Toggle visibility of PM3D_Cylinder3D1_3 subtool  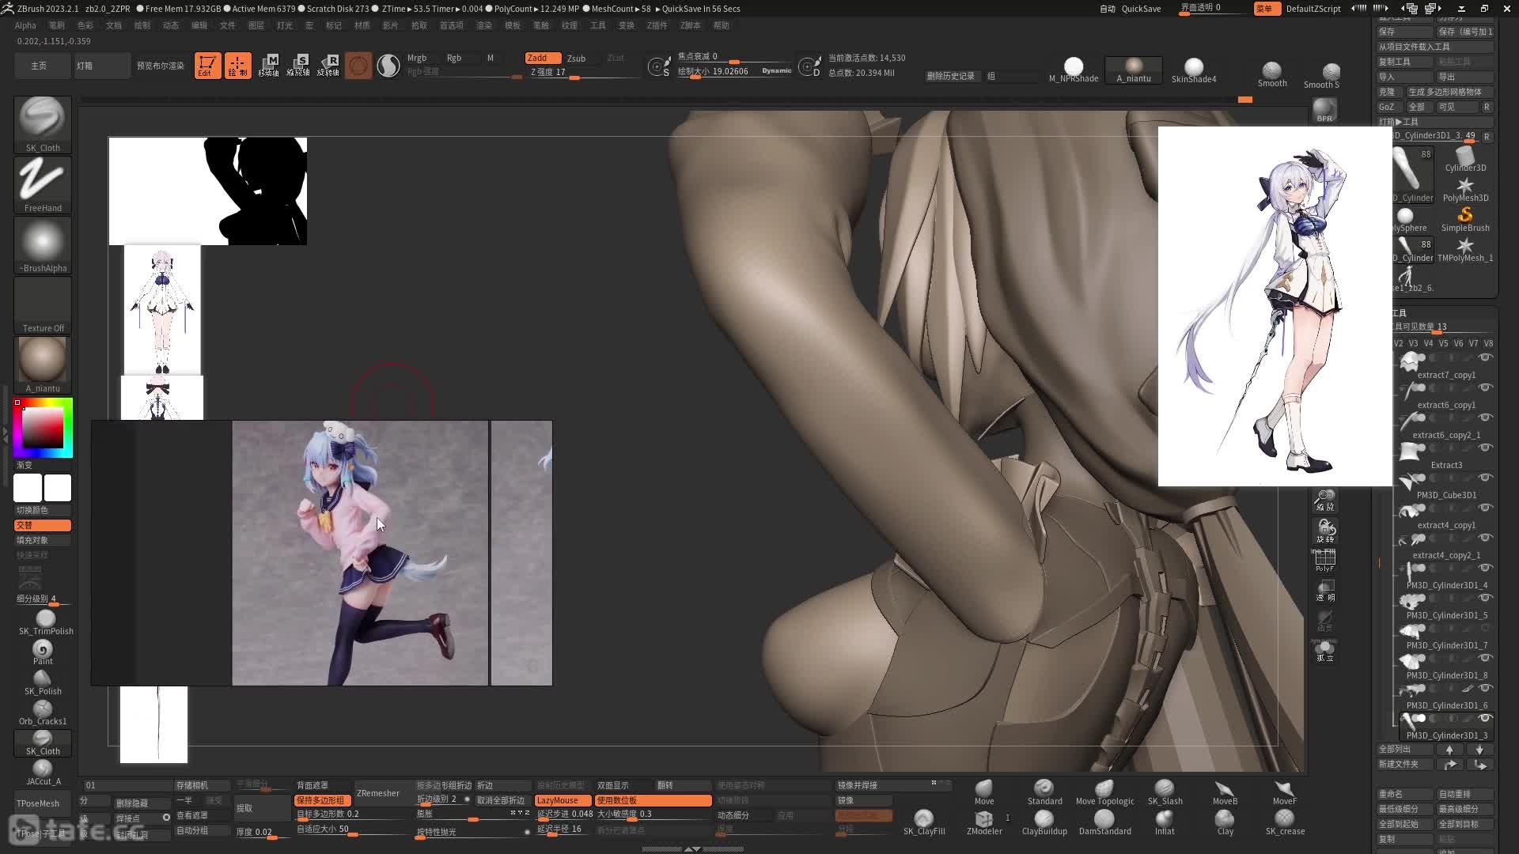point(1485,718)
